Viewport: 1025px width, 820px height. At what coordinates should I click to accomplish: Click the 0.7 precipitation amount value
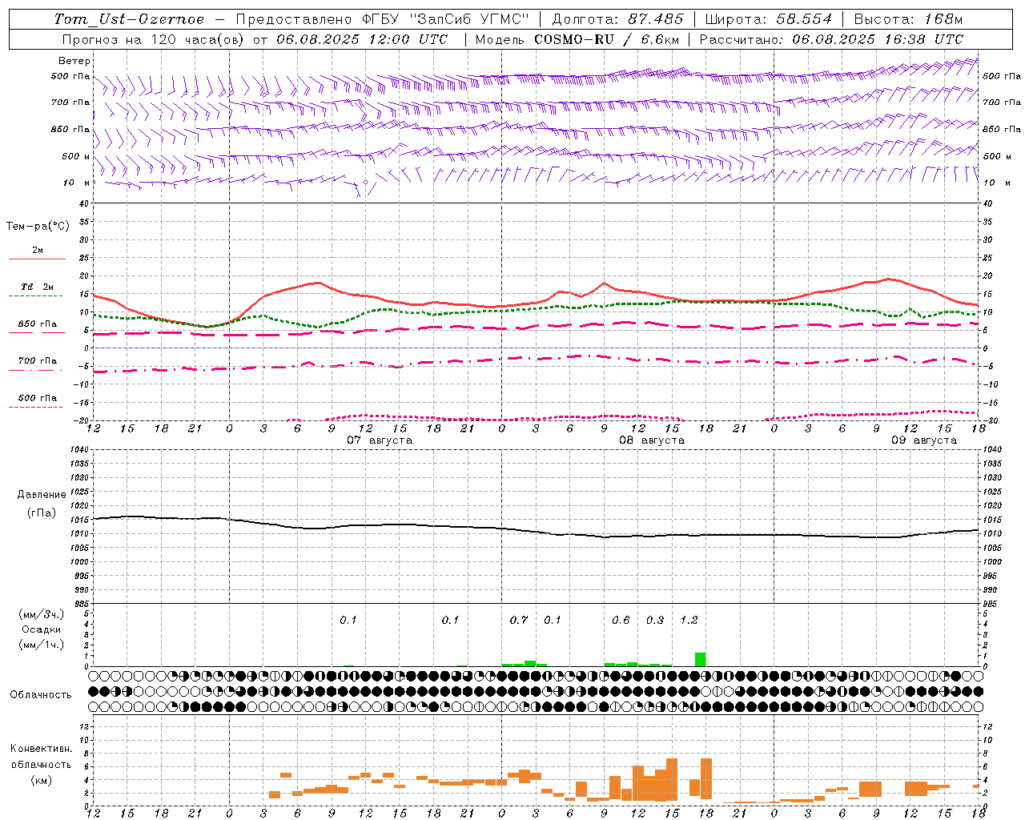(x=519, y=620)
